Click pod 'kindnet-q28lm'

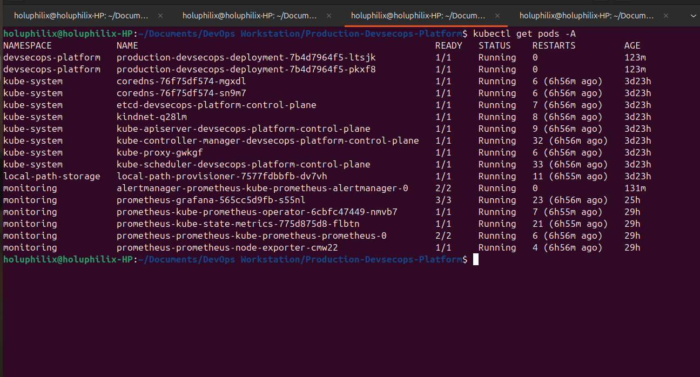point(152,117)
